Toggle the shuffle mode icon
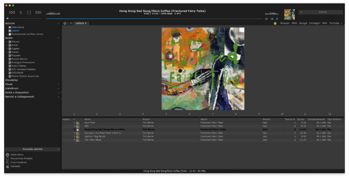Image resolution: width=349 pixels, height=178 pixels. (272, 19)
